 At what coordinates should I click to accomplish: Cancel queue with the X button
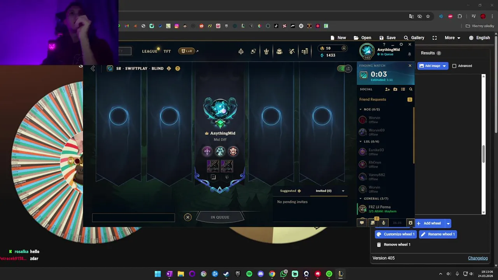[x=188, y=217]
